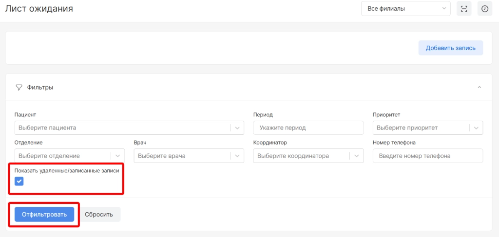Open the Все филиалы branch dropdown

(405, 9)
